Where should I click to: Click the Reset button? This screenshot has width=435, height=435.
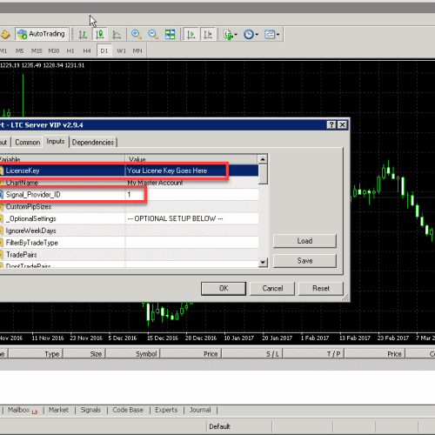pyautogui.click(x=321, y=289)
